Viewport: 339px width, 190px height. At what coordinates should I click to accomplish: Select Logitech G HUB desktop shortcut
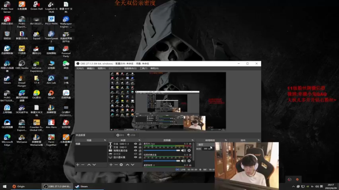(x=51, y=7)
